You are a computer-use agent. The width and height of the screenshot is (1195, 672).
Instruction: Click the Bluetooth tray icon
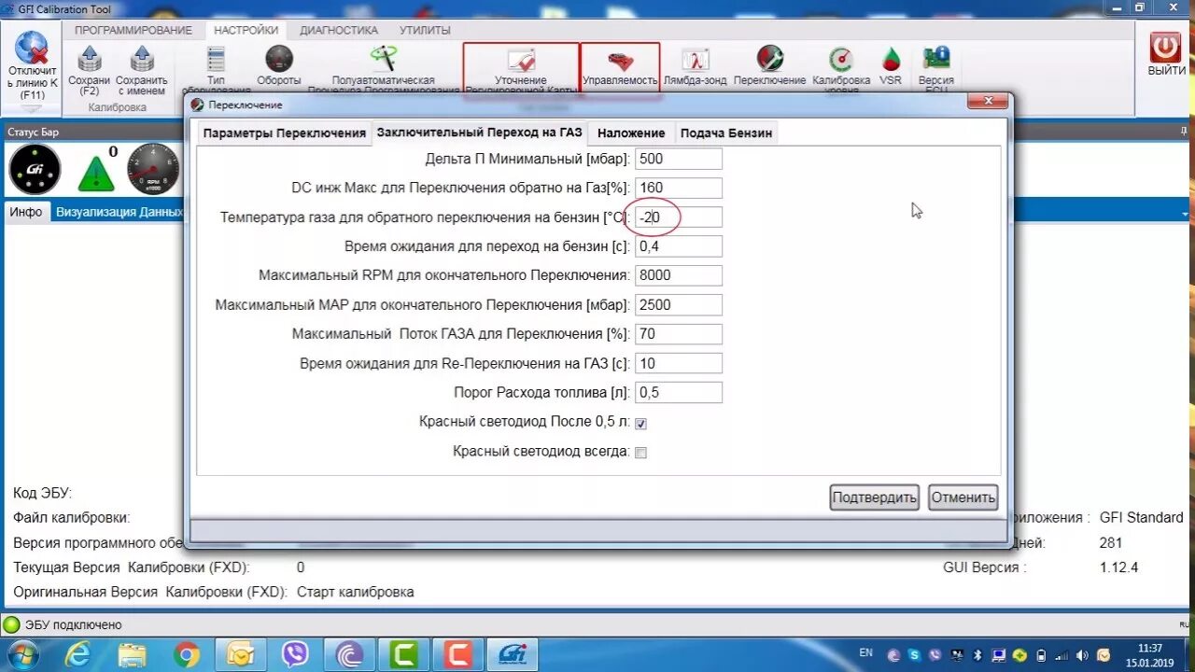coord(977,655)
